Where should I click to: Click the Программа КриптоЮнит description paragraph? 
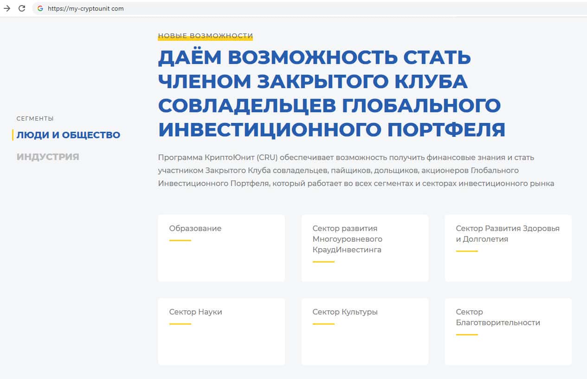[356, 171]
